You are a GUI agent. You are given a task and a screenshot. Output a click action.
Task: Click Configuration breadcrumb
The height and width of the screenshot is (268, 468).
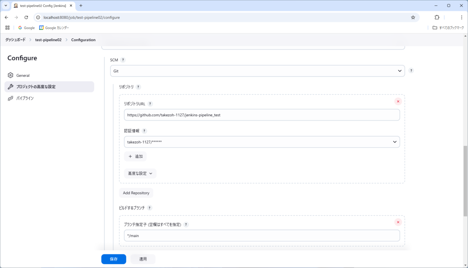click(83, 40)
